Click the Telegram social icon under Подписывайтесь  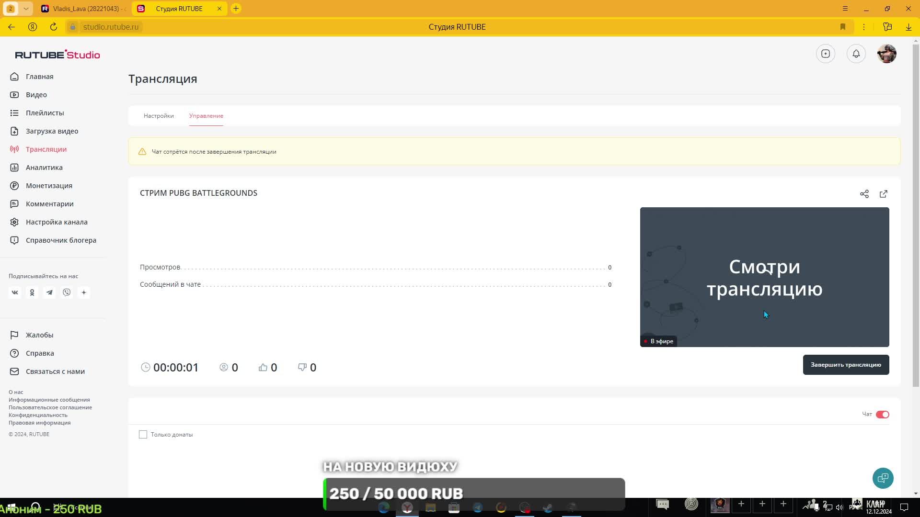49,292
